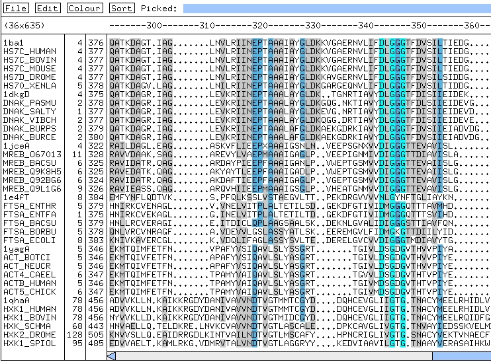Click the left arrow of horizontal scrollbar
The image size is (491, 362).
[x=111, y=356]
